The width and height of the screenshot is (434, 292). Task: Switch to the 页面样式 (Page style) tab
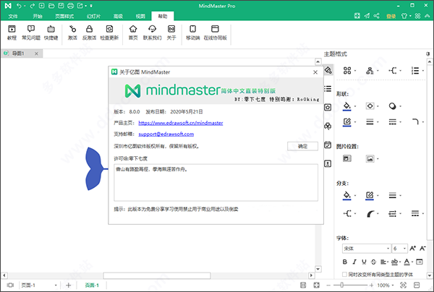click(64, 16)
